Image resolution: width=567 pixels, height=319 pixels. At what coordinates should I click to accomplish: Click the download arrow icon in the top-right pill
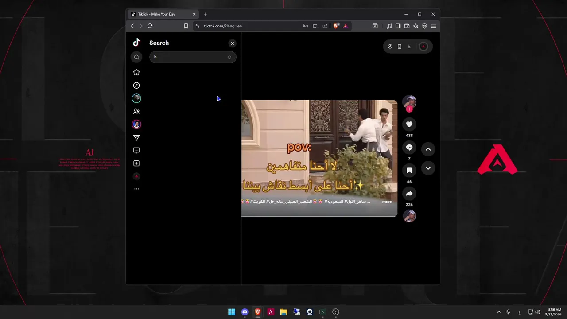(409, 47)
